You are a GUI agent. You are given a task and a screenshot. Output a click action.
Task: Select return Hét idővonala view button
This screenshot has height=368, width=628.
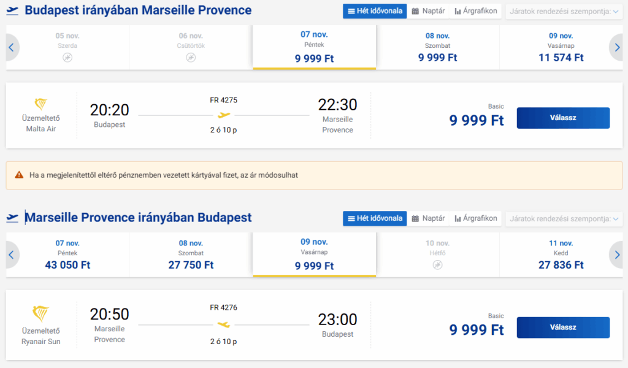pos(374,218)
